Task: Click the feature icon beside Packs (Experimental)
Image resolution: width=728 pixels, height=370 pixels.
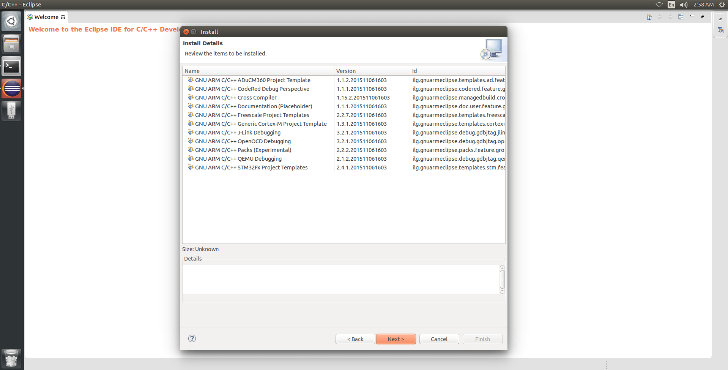Action: pyautogui.click(x=191, y=150)
